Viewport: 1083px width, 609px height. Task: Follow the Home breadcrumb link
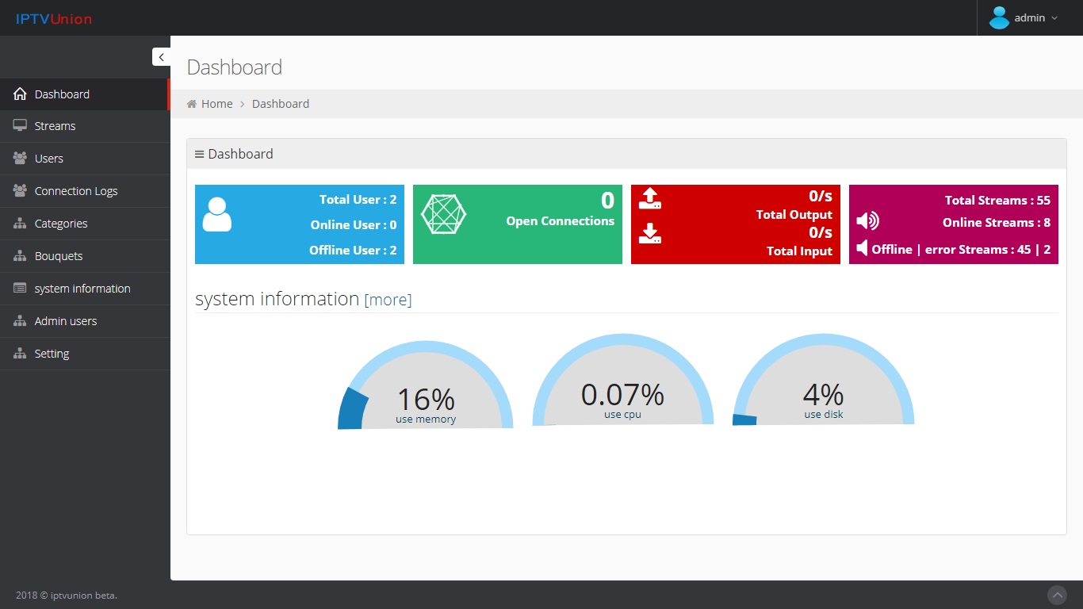217,104
